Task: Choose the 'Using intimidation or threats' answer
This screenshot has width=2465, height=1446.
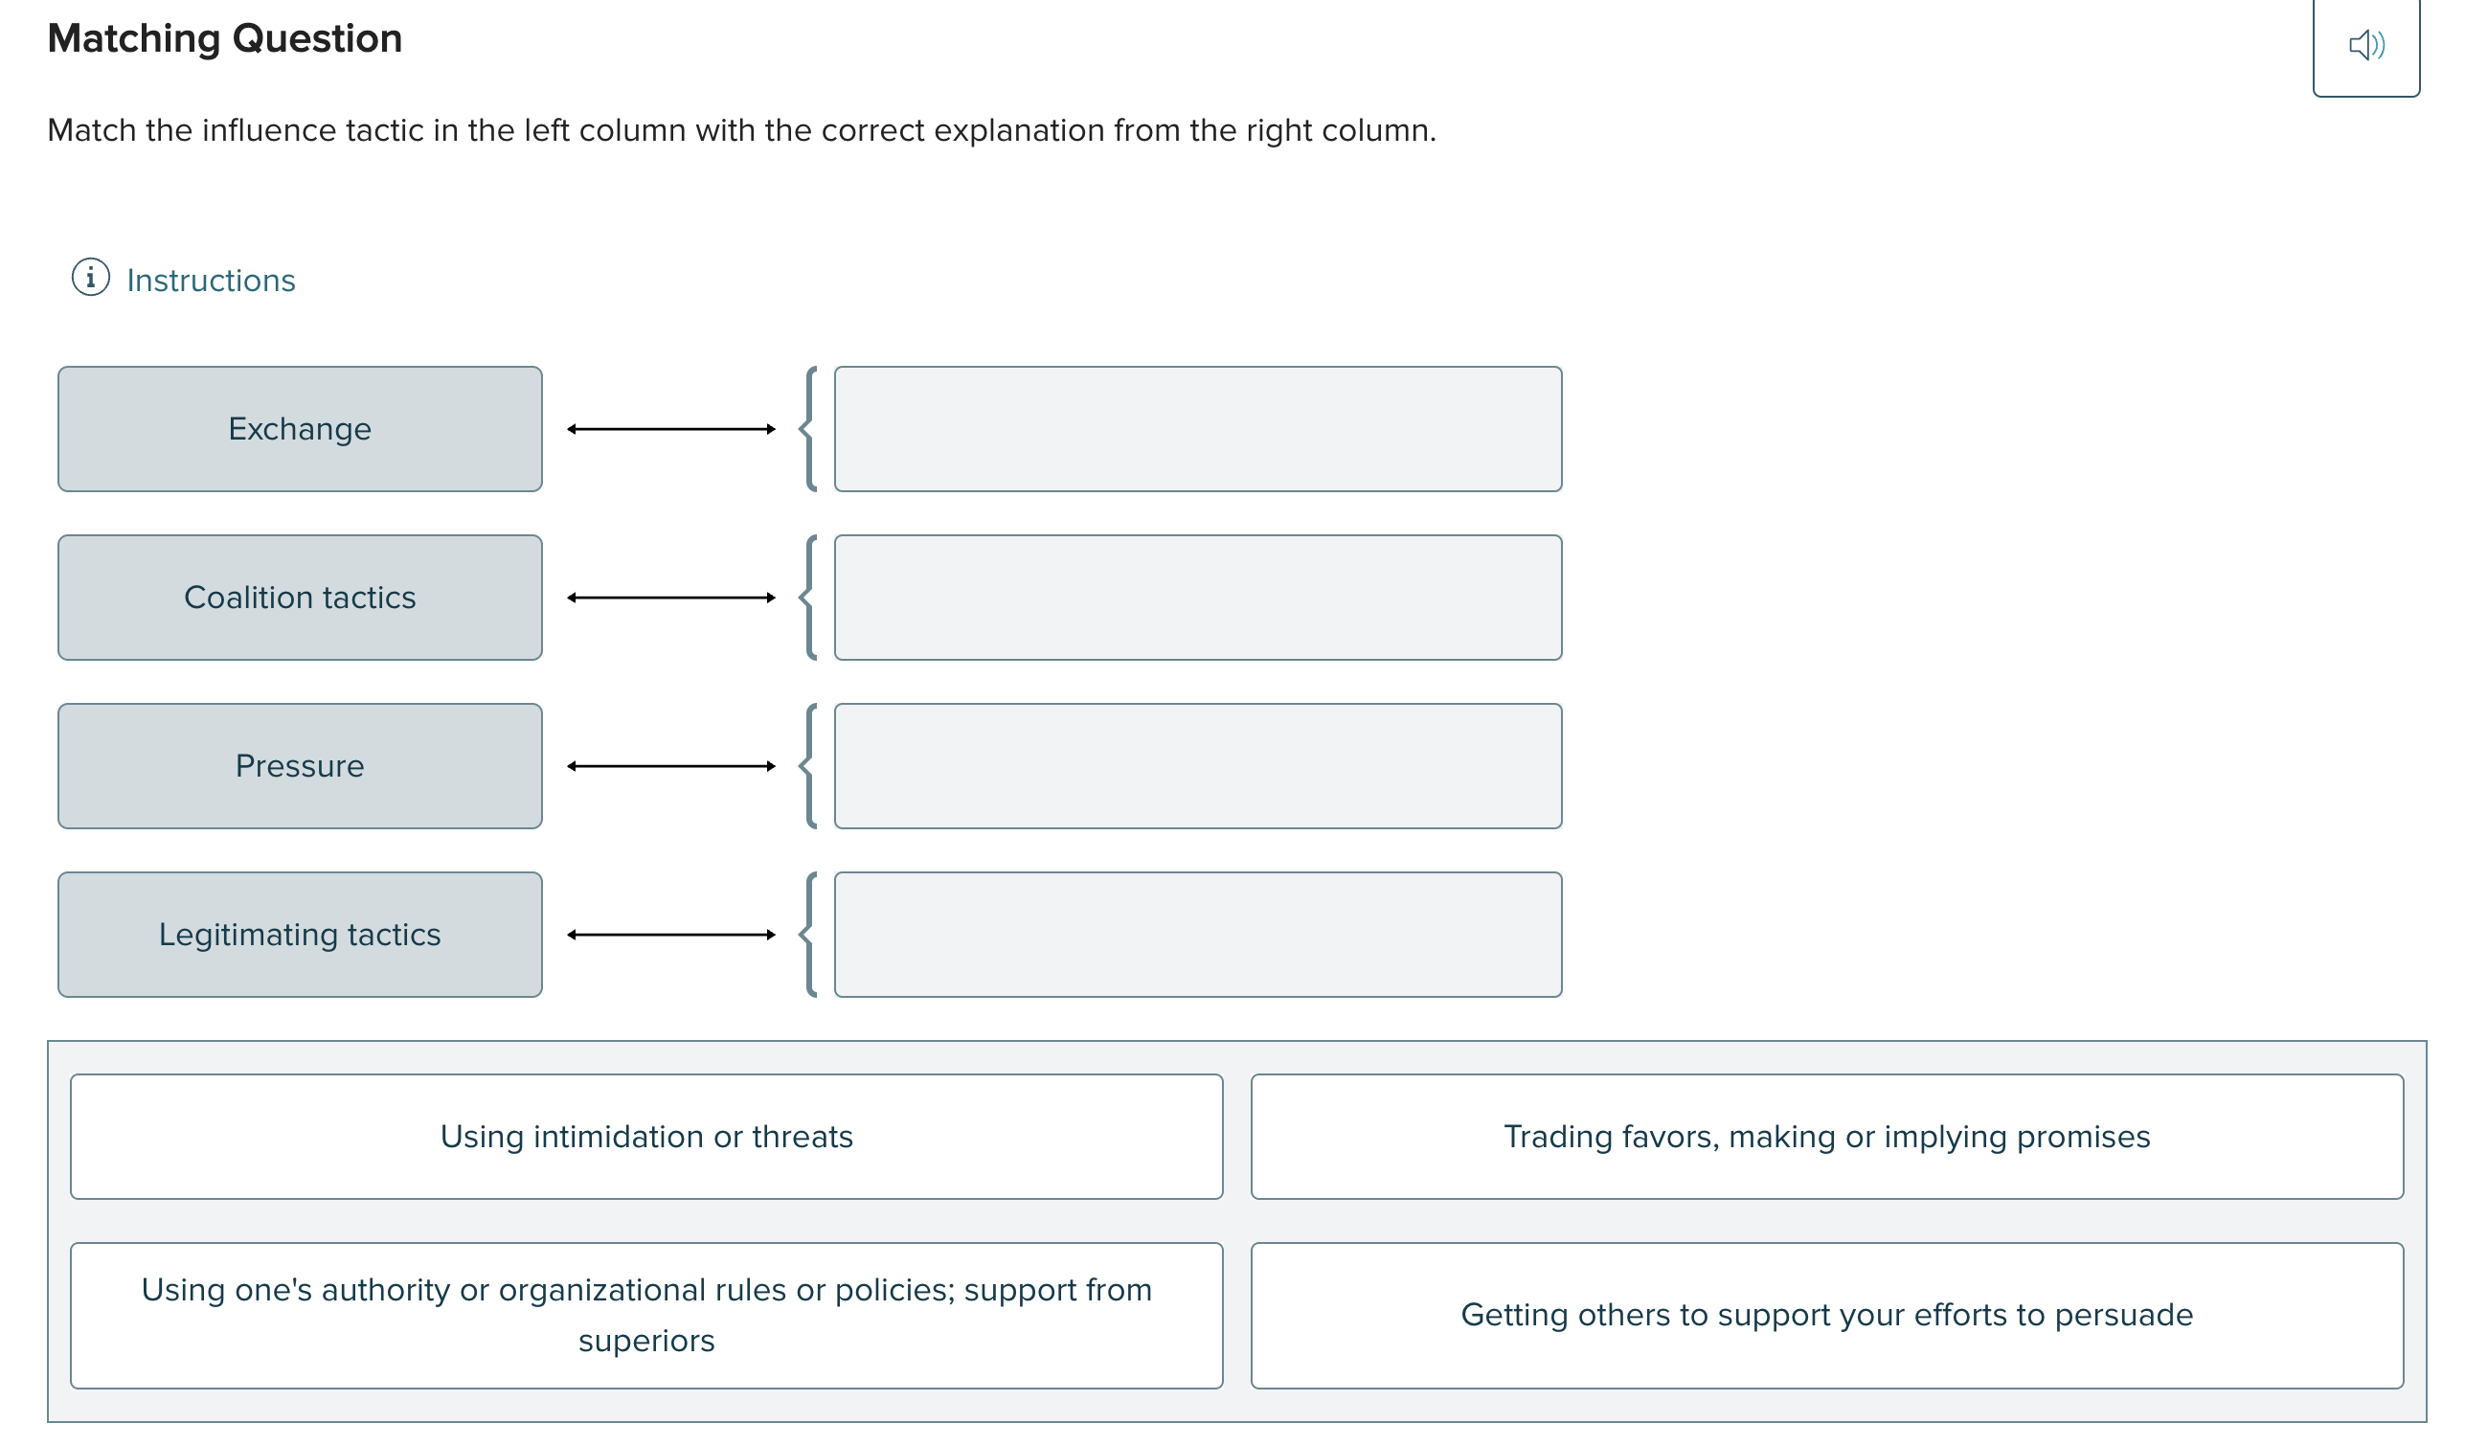Action: pos(647,1136)
